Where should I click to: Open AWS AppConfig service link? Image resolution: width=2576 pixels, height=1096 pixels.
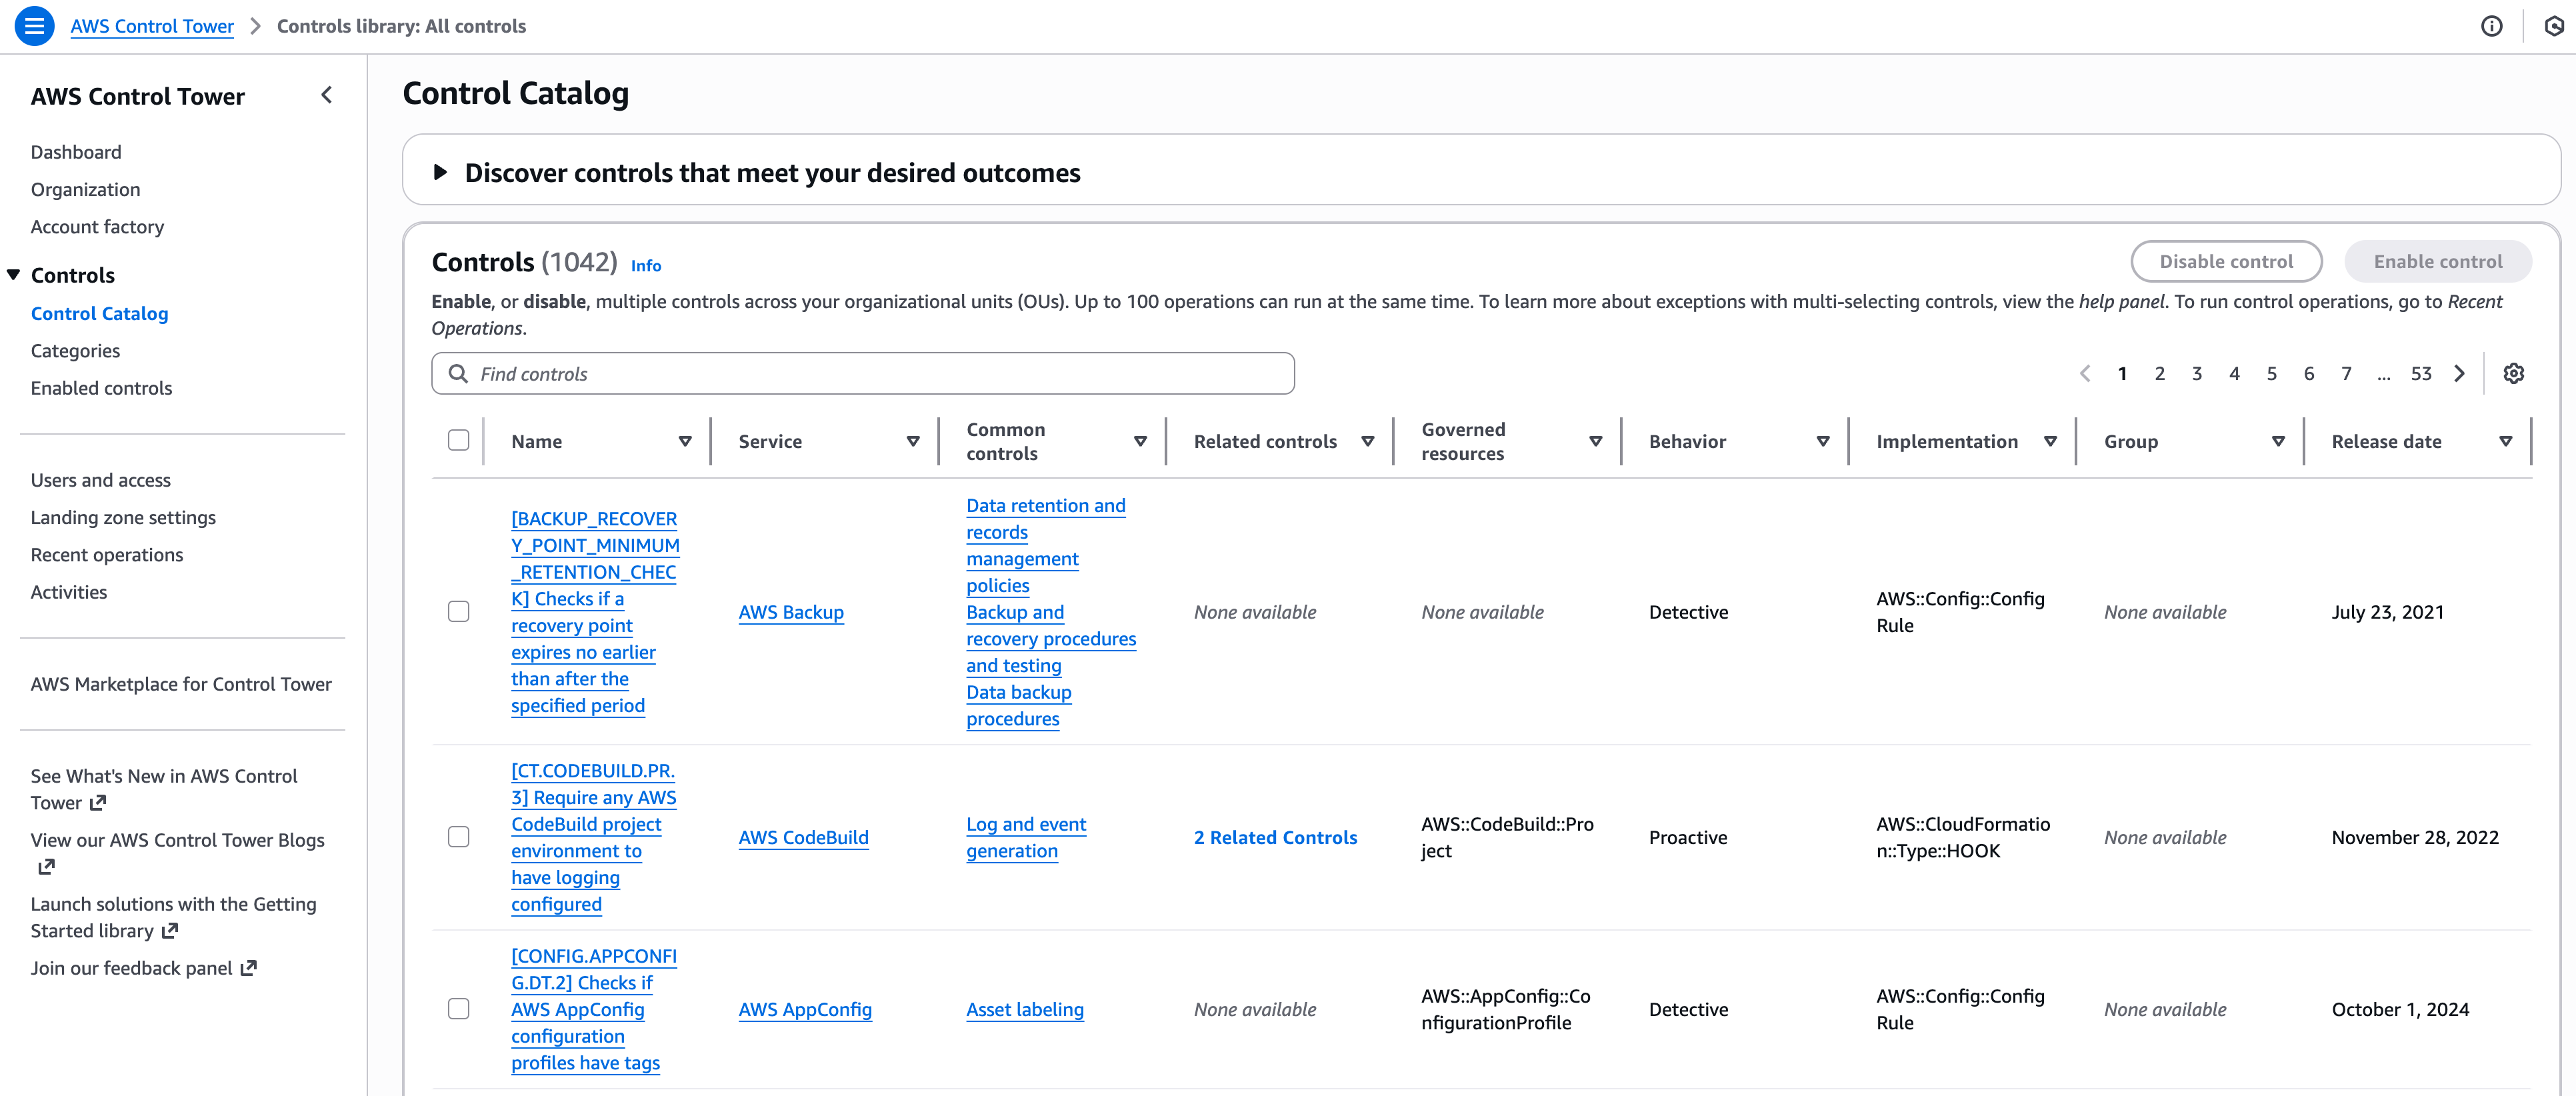tap(805, 1009)
